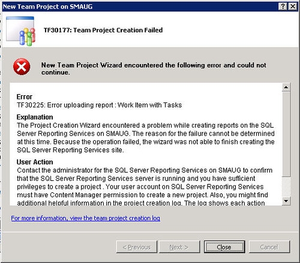The width and height of the screenshot is (300, 263).
Task: Click the scrollbar down arrow
Action: 286,201
